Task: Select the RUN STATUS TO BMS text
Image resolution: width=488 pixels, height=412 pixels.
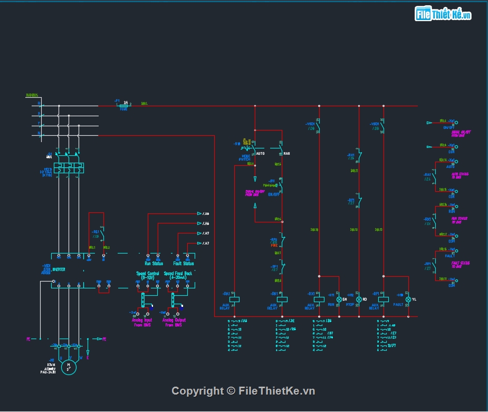Action: pos(460,220)
